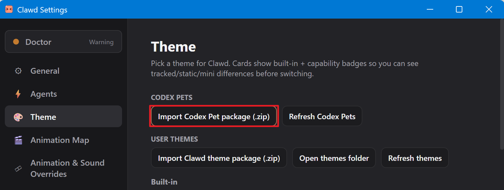
Task: Click the Refresh themes button
Action: [415, 158]
